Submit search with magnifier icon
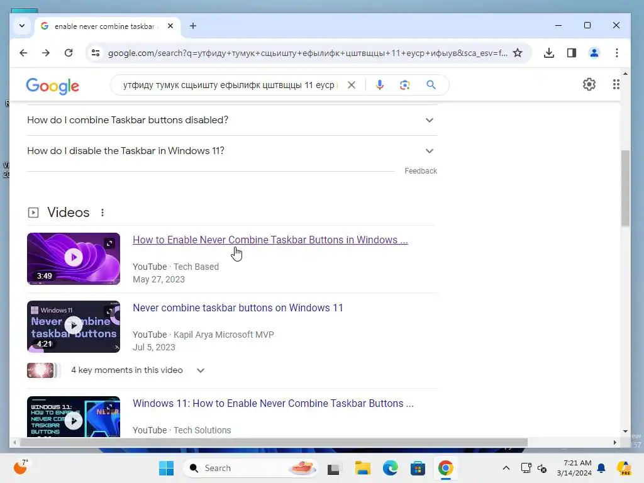The height and width of the screenshot is (483, 644). [431, 85]
